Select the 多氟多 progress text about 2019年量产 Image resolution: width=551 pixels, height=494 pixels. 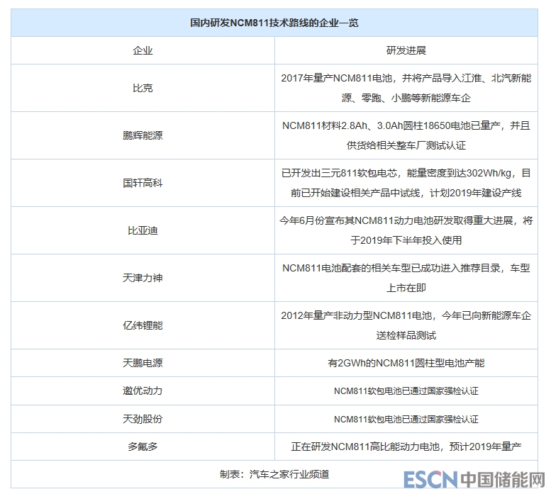click(406, 447)
